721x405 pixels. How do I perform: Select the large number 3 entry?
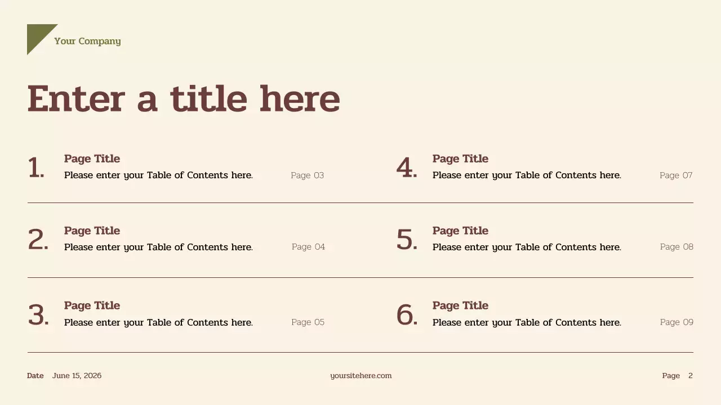38,315
